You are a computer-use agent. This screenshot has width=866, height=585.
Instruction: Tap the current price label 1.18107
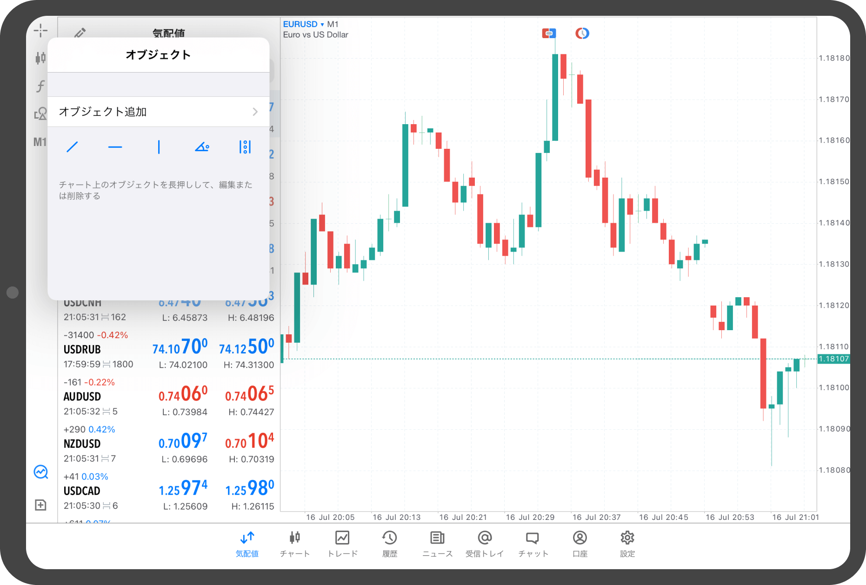click(833, 359)
